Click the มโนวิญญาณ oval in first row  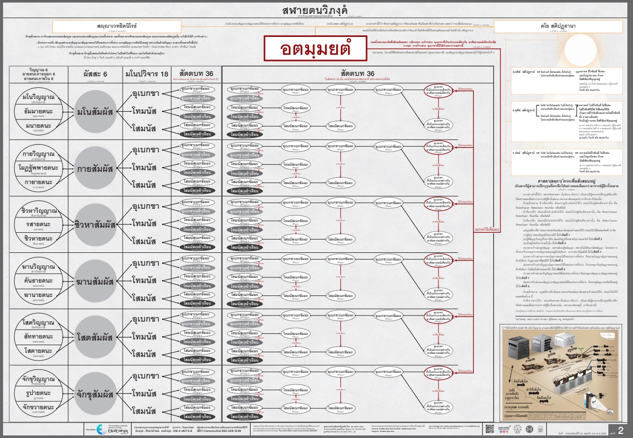(39, 97)
